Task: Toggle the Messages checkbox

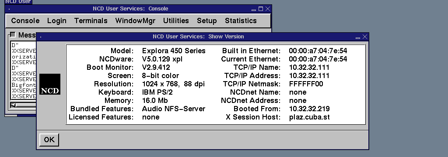Action: (13, 35)
